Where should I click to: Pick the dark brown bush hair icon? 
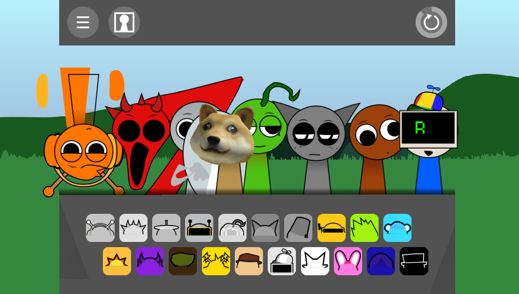pos(183,261)
